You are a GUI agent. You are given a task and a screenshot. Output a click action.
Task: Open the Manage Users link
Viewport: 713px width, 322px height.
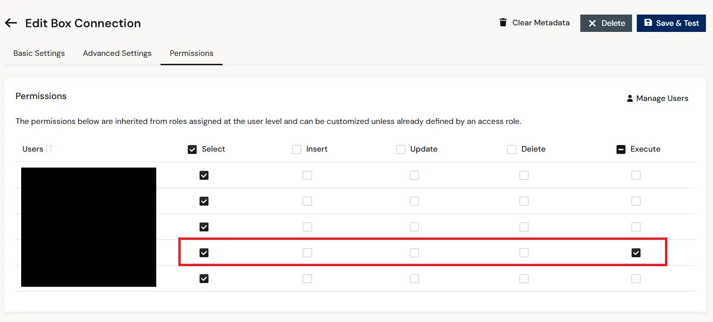(x=657, y=99)
